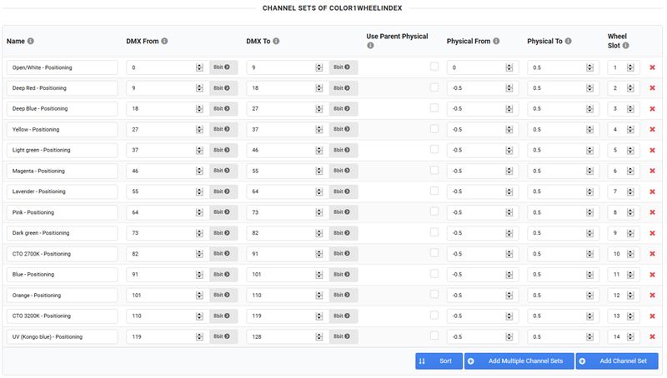
Task: Open 8bit selector for DMX From in UV (Kongo blue) row
Action: [223, 337]
